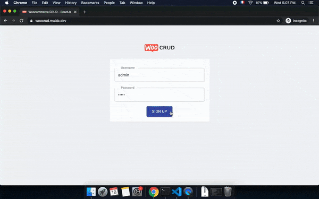Click the Incognito profile indicator

(296, 21)
